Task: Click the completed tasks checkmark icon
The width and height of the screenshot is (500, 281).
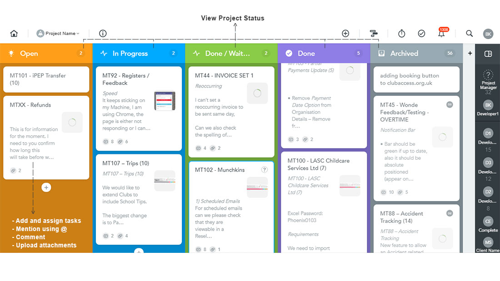Action: tap(421, 34)
